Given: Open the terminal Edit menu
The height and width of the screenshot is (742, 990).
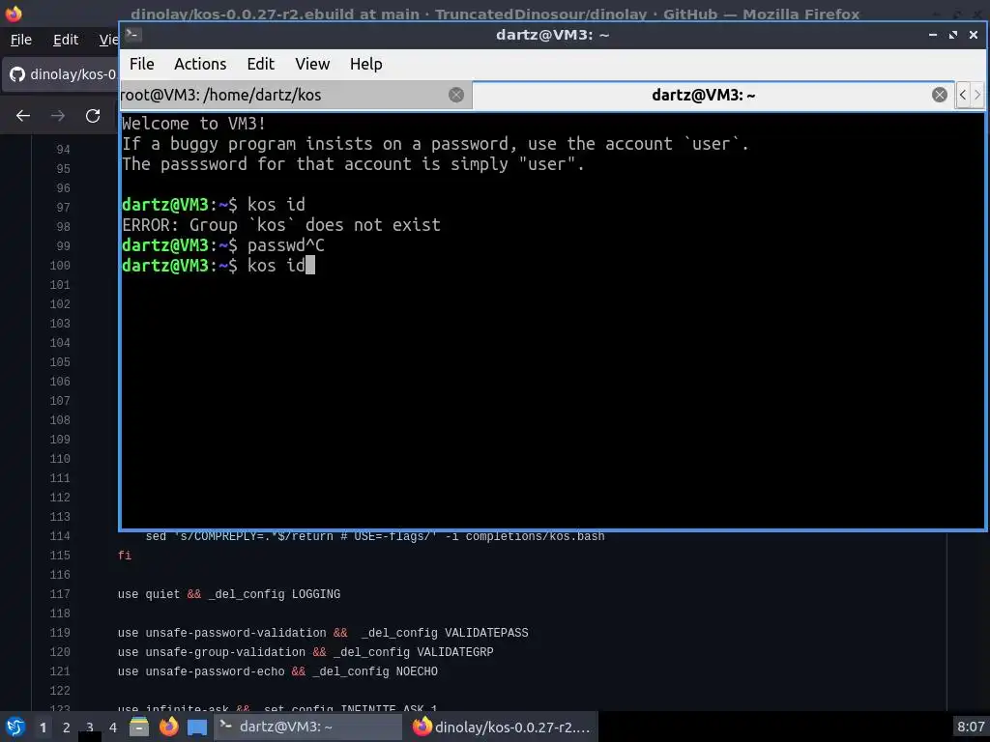Looking at the screenshot, I should [261, 64].
